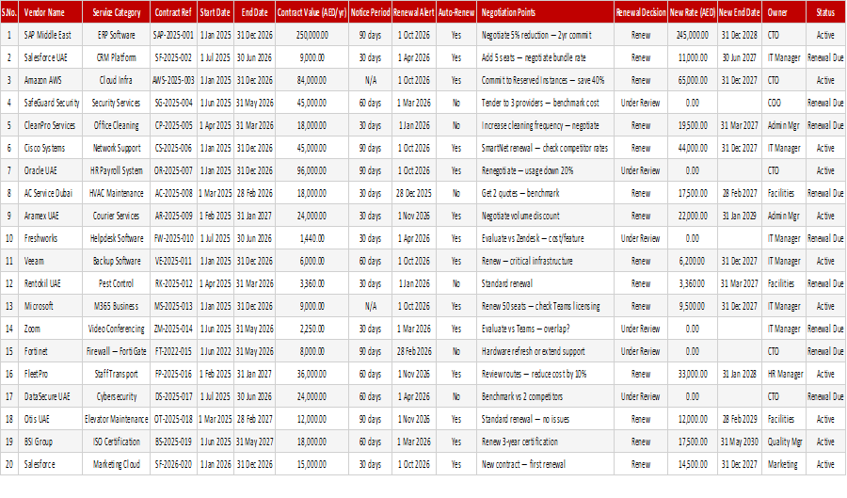Image resolution: width=847 pixels, height=498 pixels.
Task: Click the Auto-Renew header cell
Action: [455, 12]
